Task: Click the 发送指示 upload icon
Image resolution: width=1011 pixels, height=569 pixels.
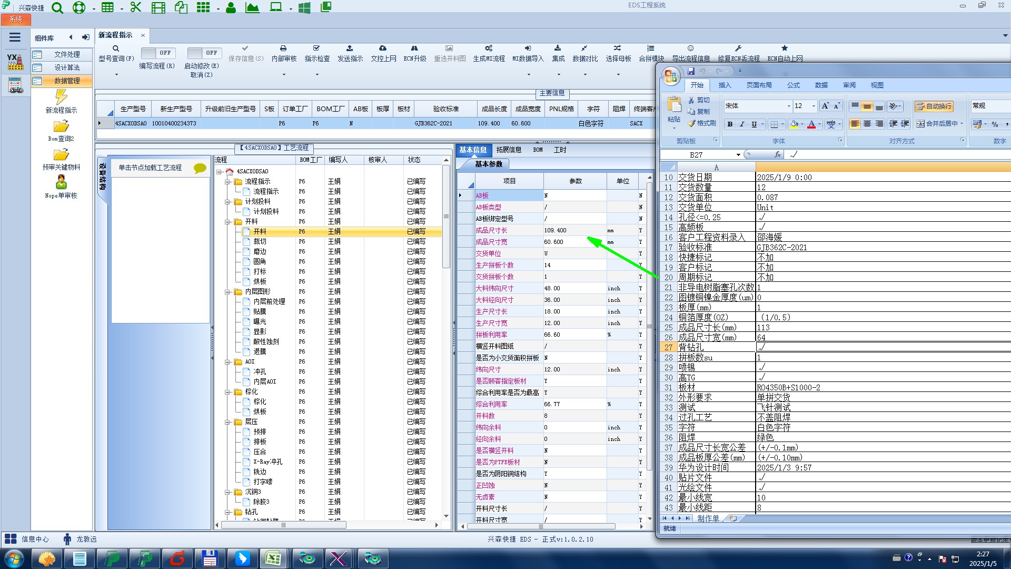Action: [x=350, y=48]
